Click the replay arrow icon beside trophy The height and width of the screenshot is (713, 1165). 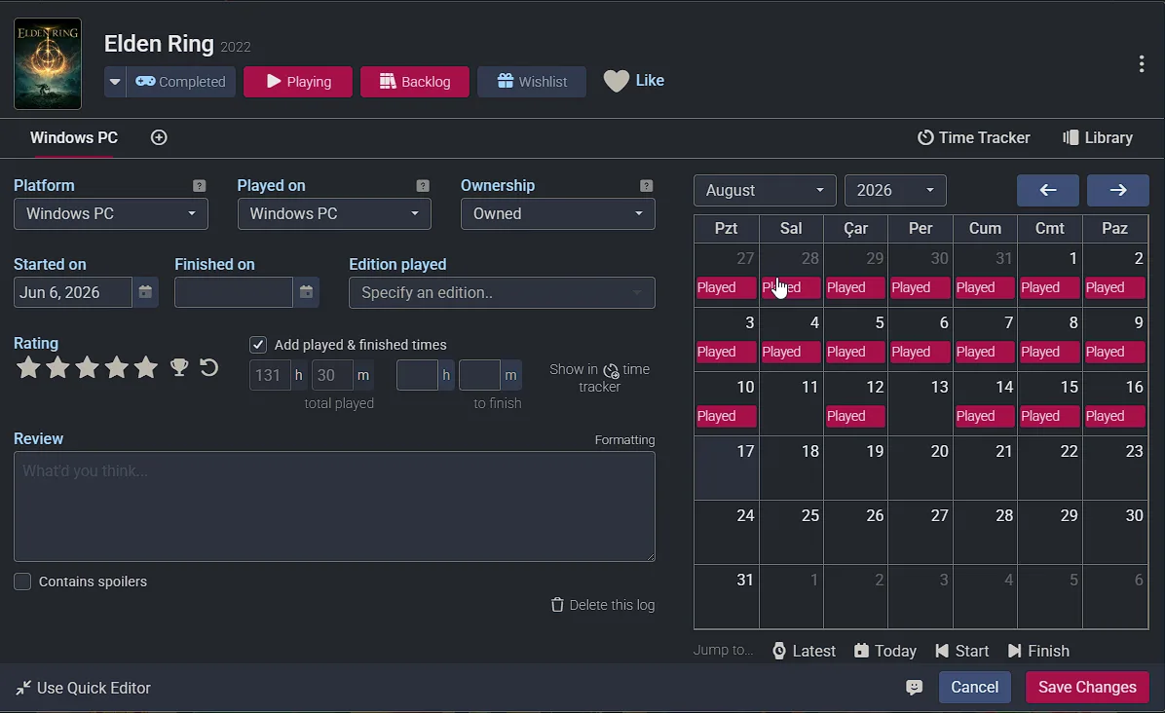(x=208, y=367)
